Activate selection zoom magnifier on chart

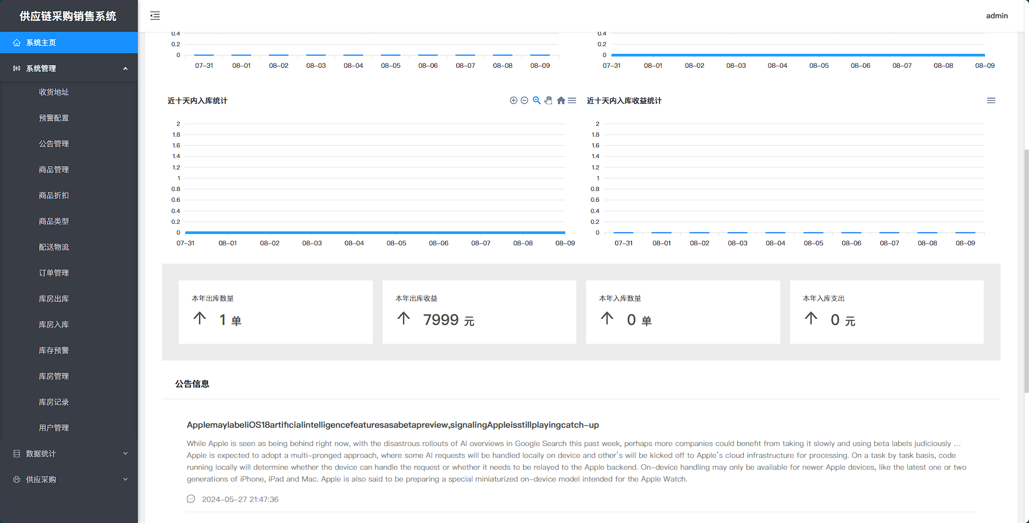[x=537, y=101]
